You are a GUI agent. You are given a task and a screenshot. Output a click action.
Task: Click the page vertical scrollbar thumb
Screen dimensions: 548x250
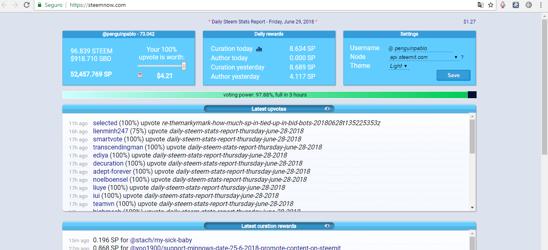coord(544,87)
